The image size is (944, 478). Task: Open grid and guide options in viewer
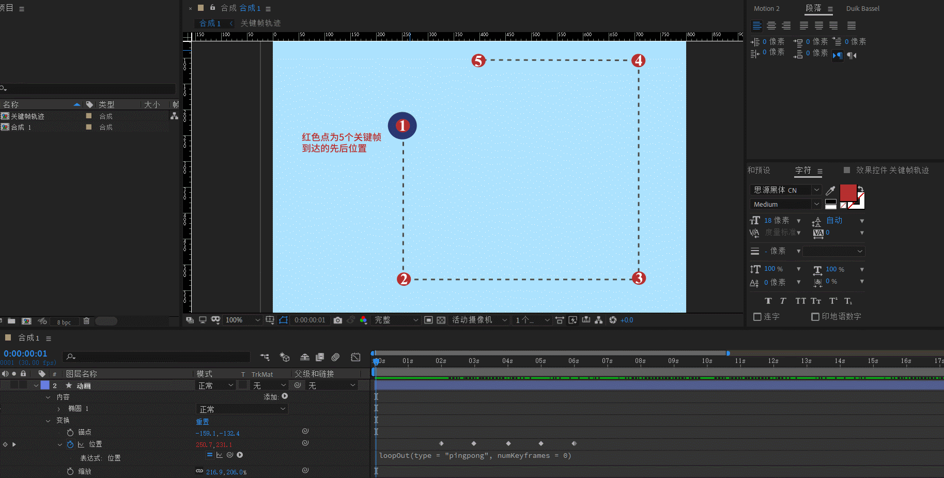[x=270, y=320]
